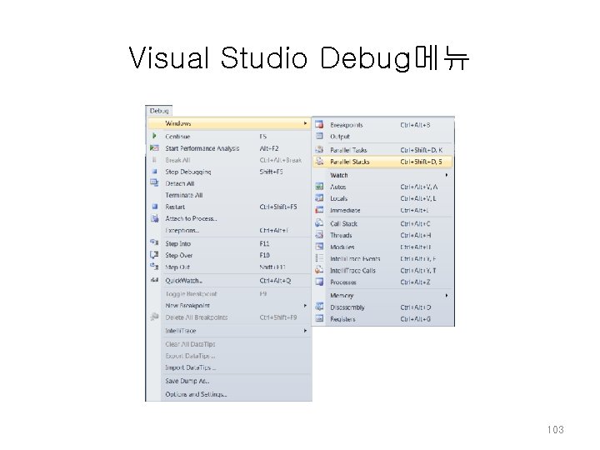This screenshot has height=450, width=600.
Task: Expand the New Breakpoint submenu arrow
Action: (305, 305)
